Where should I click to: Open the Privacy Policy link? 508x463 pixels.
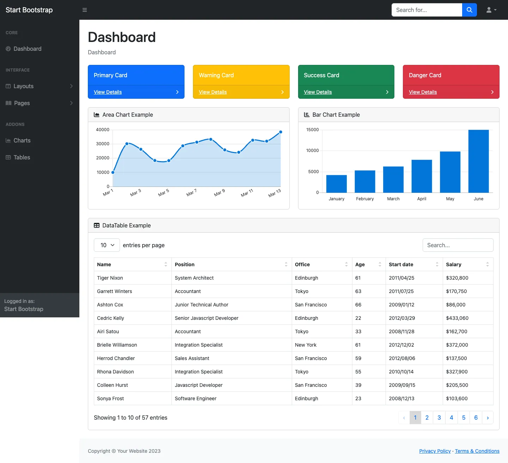click(x=435, y=451)
